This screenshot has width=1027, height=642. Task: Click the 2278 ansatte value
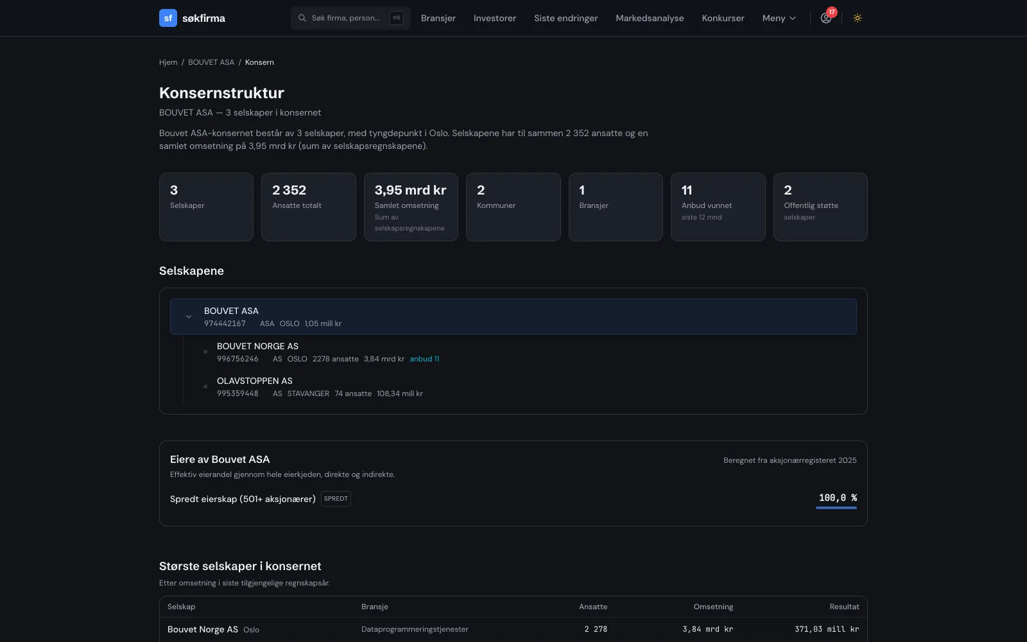coord(336,359)
